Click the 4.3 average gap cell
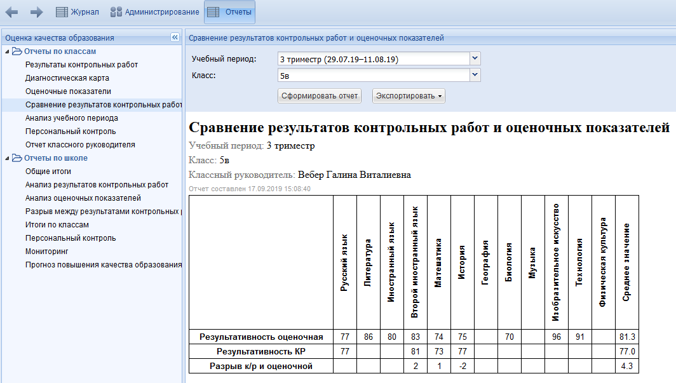 tap(627, 366)
